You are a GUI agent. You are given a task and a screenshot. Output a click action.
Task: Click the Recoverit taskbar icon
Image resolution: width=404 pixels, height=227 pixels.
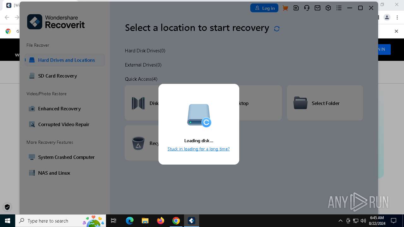(x=191, y=221)
